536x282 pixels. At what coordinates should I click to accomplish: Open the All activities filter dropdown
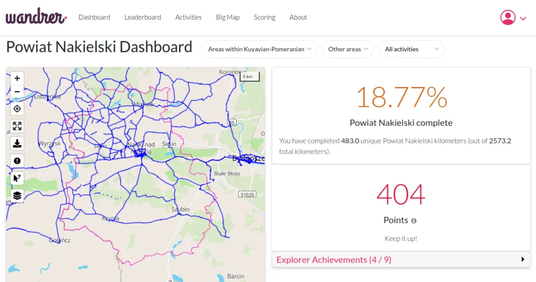tap(411, 49)
